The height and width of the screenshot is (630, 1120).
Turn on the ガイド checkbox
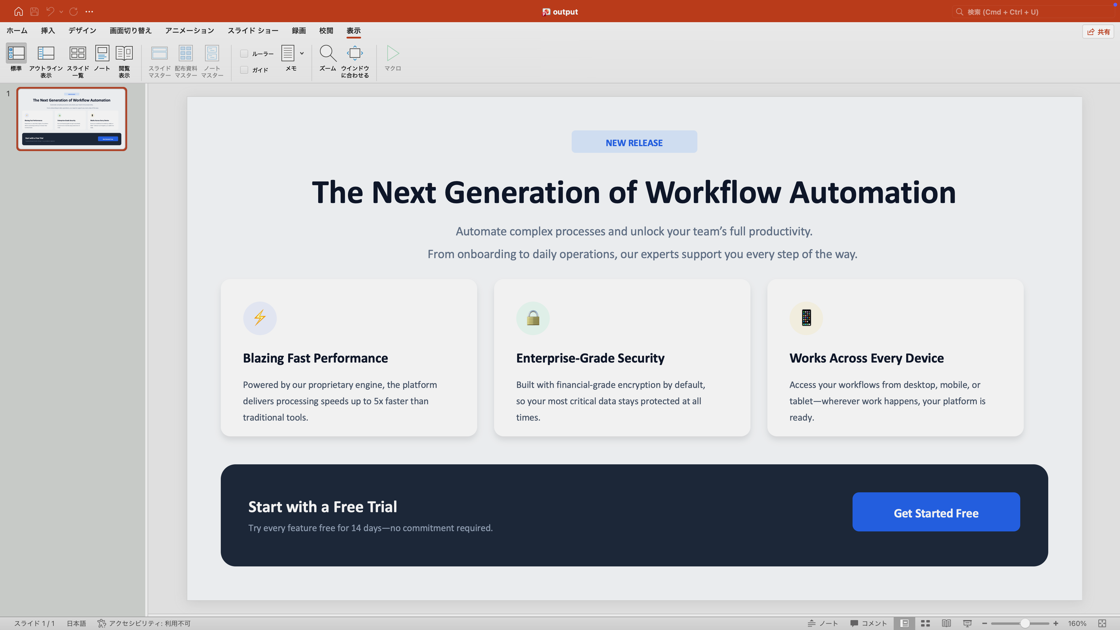[x=244, y=70]
